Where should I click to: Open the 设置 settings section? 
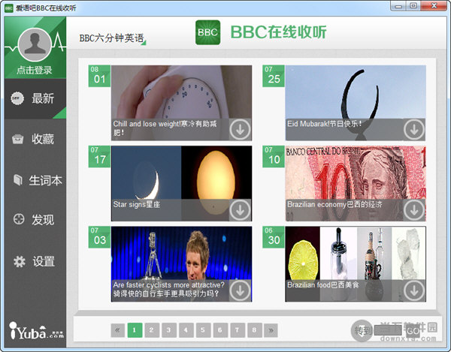point(35,261)
